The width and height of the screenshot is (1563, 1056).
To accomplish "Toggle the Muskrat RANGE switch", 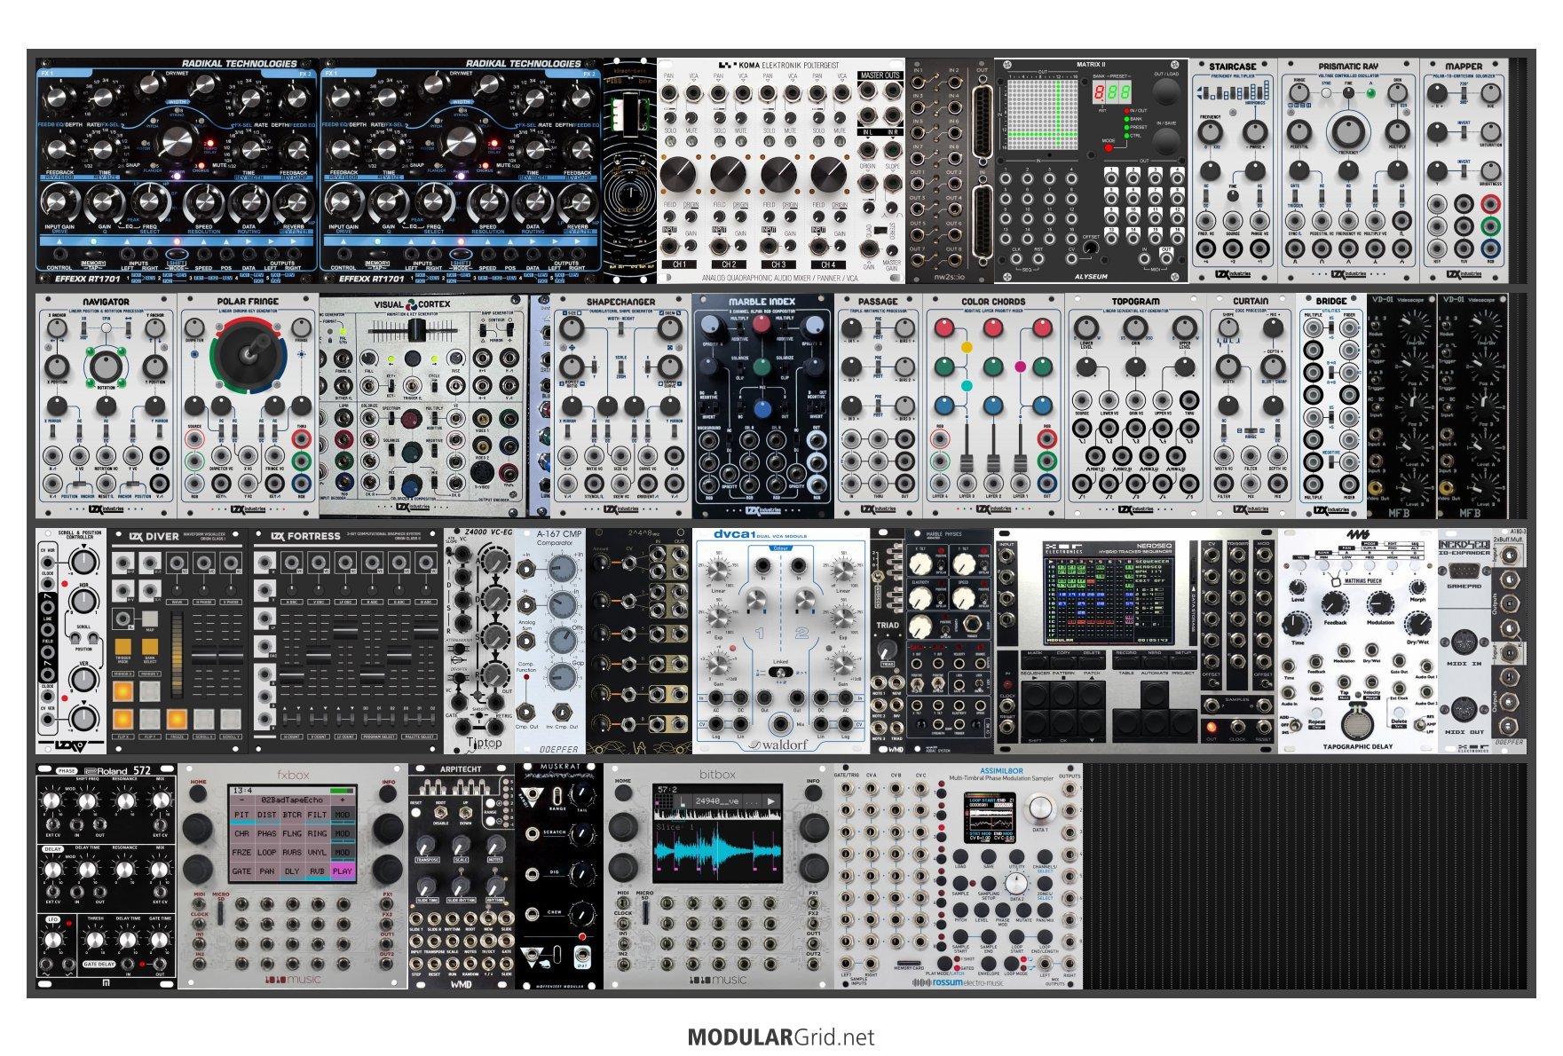I will 557,795.
